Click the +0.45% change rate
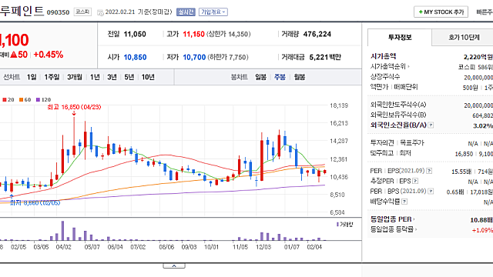The height and width of the screenshot is (277, 493). (x=48, y=55)
